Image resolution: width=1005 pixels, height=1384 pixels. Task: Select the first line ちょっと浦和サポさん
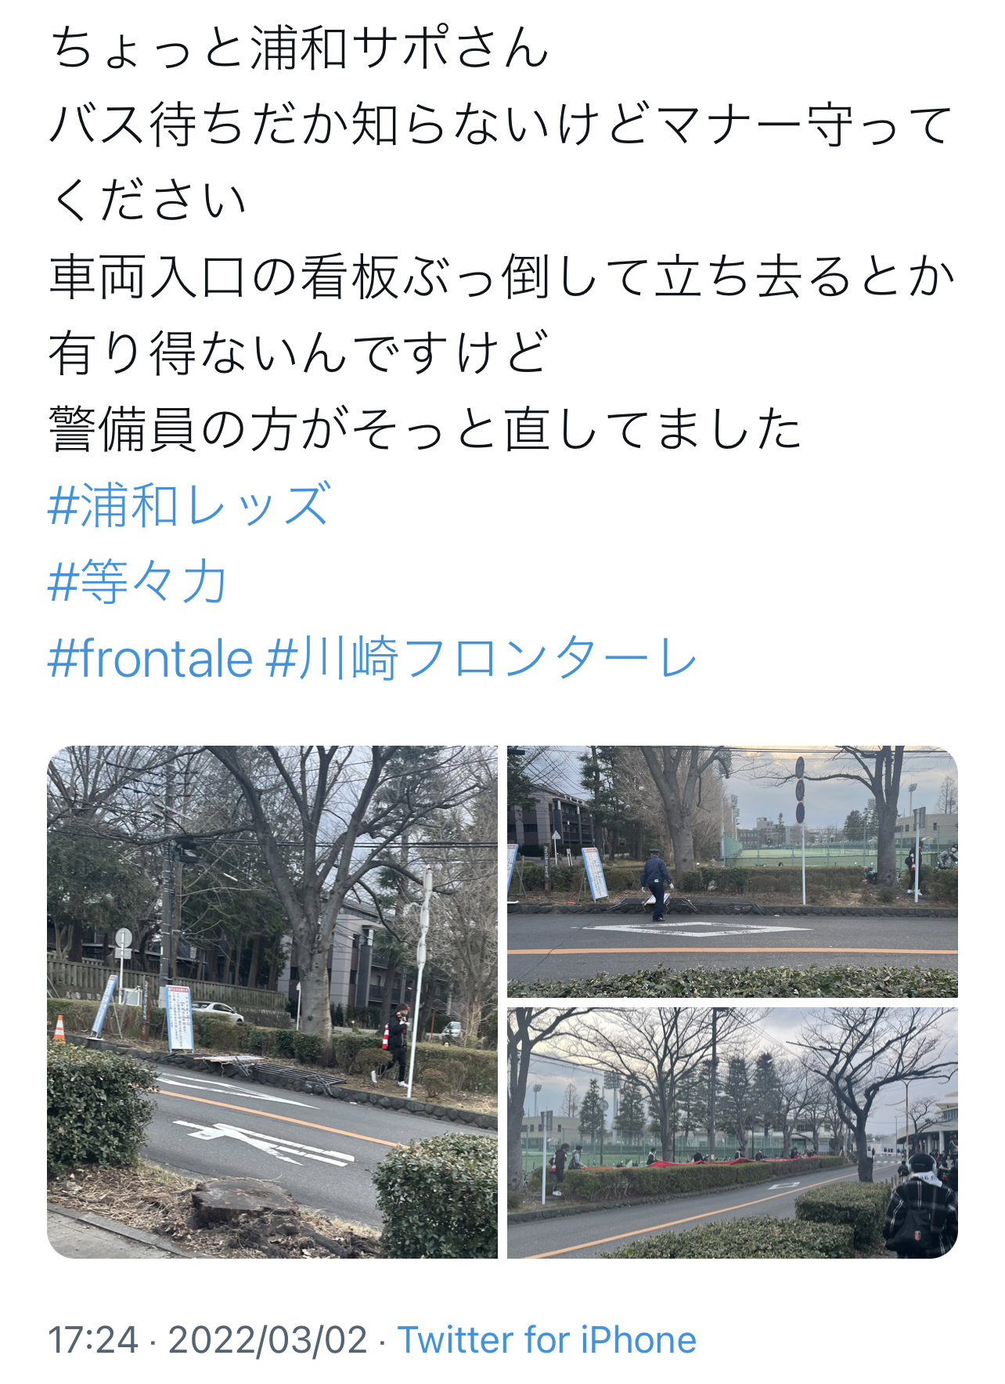pos(299,48)
